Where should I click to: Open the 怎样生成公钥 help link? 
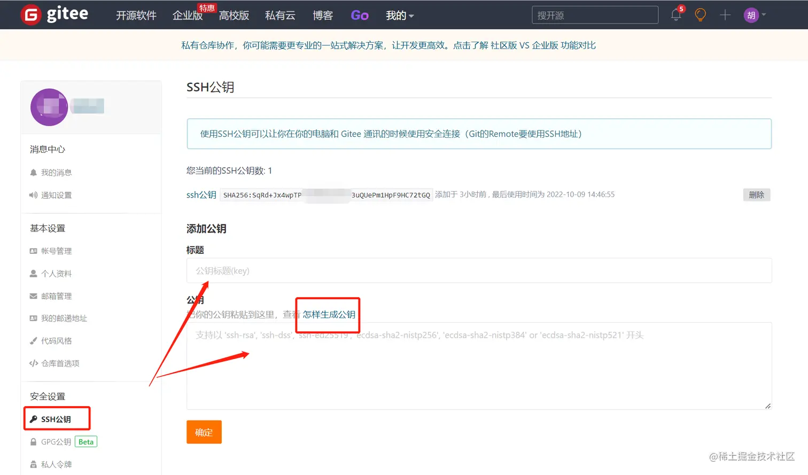coord(329,315)
